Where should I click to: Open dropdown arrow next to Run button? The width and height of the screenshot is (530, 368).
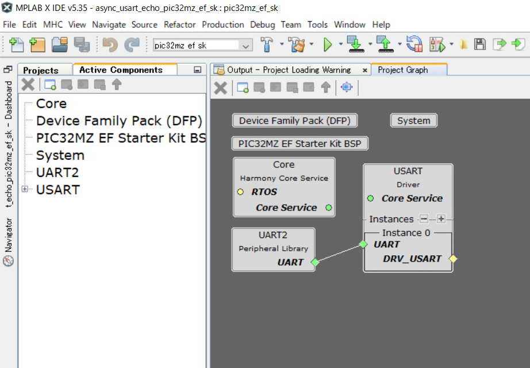pyautogui.click(x=340, y=45)
